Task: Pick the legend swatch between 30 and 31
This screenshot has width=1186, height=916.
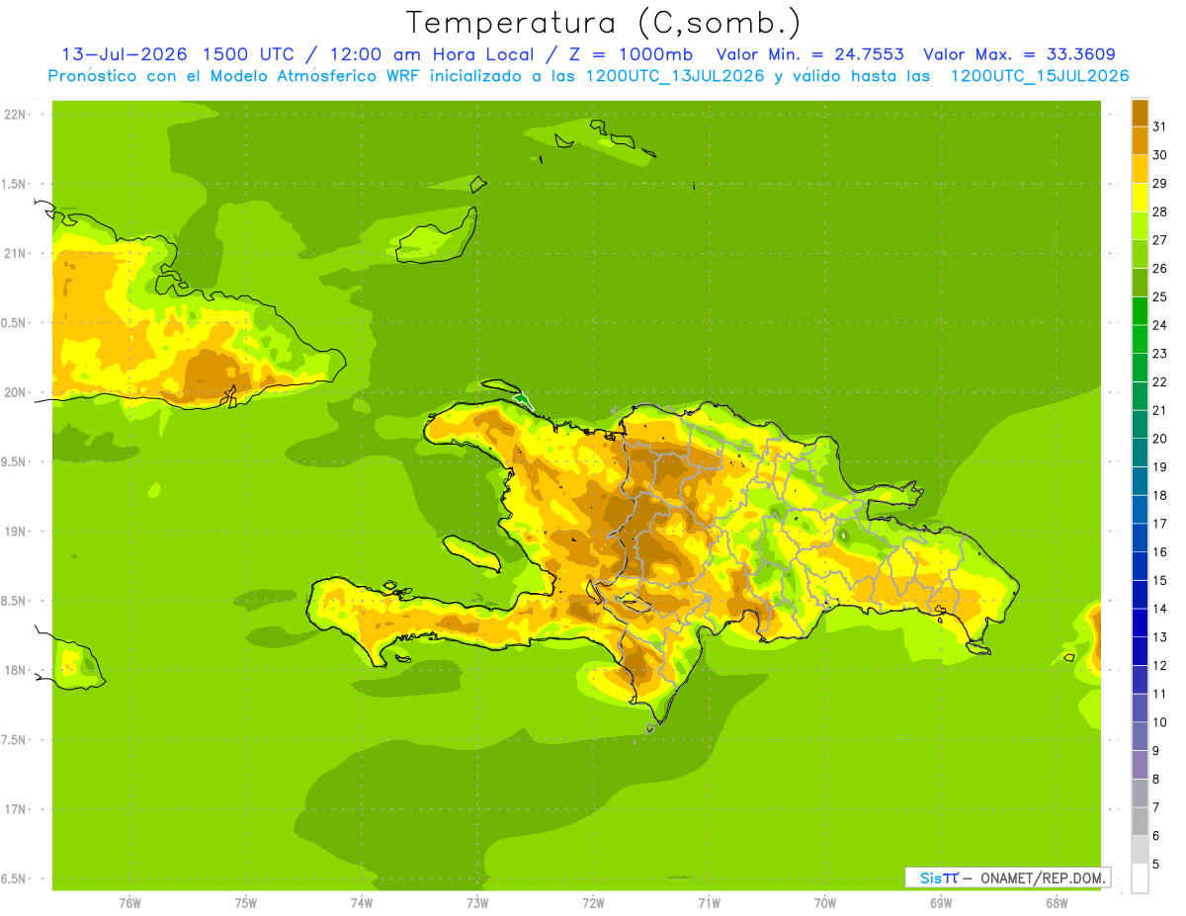Action: 1140,142
